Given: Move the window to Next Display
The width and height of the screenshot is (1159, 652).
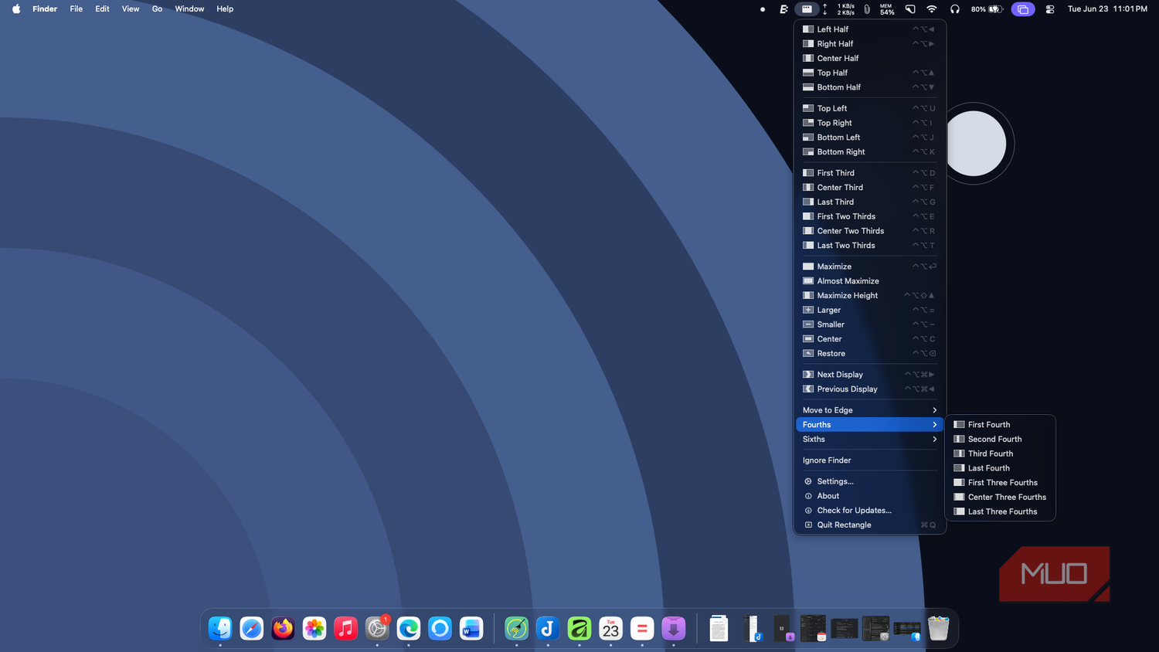Looking at the screenshot, I should click(x=870, y=375).
